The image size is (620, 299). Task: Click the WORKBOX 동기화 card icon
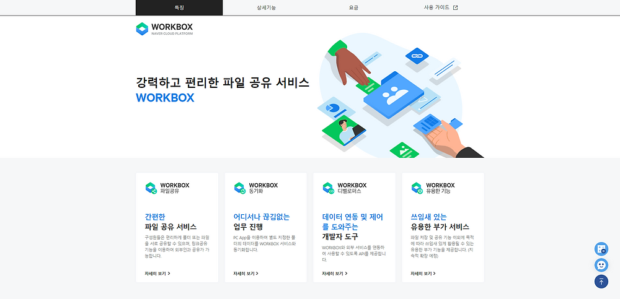tap(239, 188)
